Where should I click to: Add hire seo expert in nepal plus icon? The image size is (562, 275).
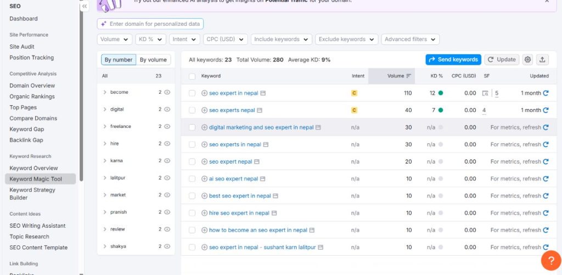pos(204,213)
